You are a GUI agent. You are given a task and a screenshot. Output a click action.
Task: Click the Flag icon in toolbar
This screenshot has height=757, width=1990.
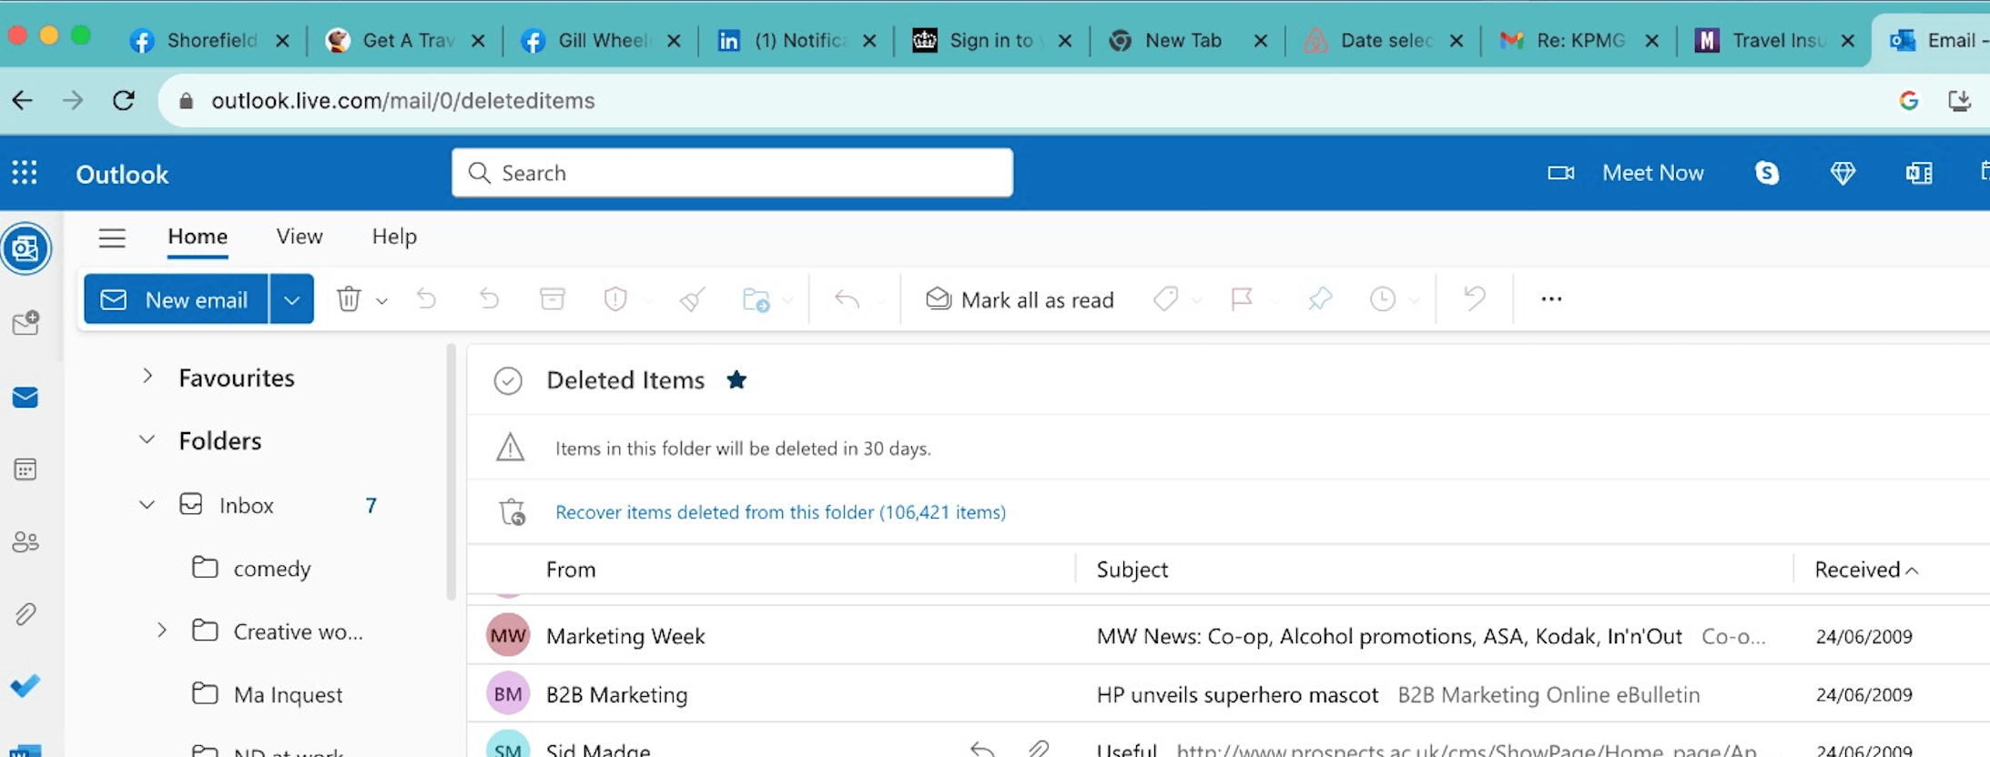coord(1242,298)
